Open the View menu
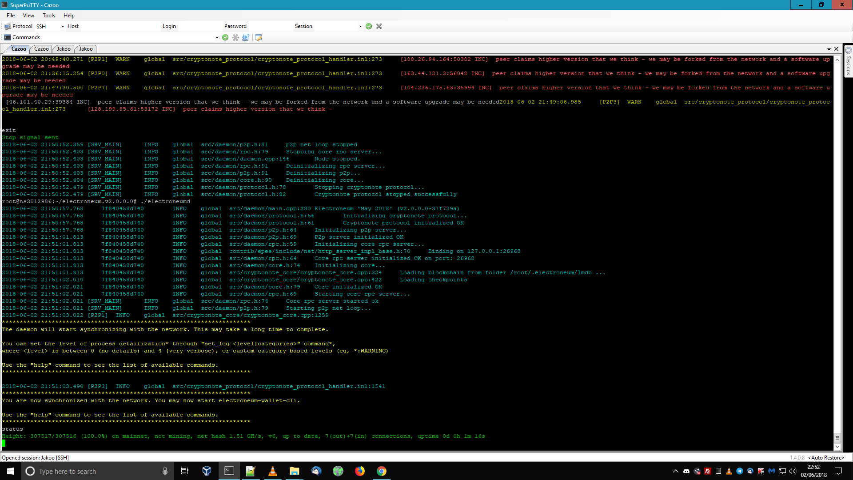Image resolution: width=853 pixels, height=480 pixels. [28, 15]
